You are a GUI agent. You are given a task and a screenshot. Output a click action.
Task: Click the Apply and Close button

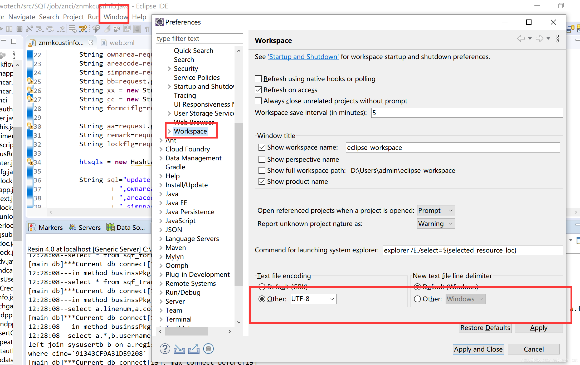click(x=478, y=349)
